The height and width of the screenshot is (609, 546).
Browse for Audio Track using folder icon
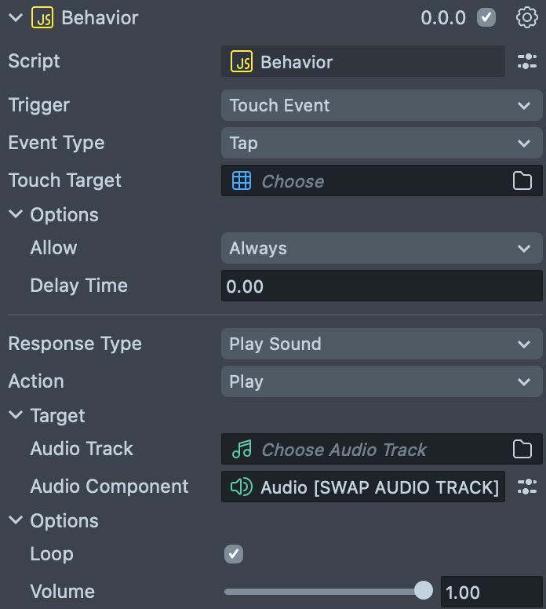click(522, 450)
